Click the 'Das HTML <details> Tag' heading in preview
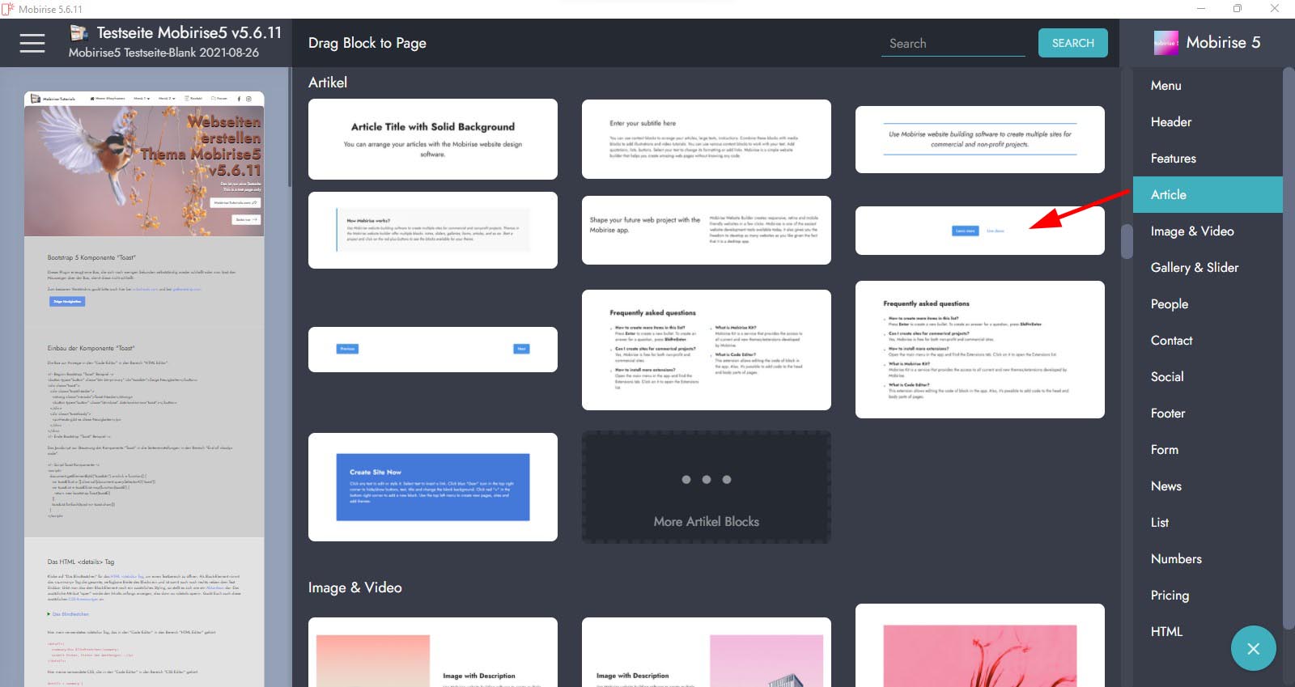The width and height of the screenshot is (1295, 687). tap(81, 562)
